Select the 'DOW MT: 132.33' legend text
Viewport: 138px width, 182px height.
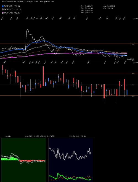(x=12, y=9)
